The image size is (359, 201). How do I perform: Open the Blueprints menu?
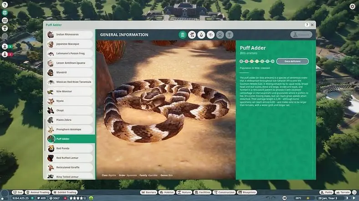pos(247,192)
